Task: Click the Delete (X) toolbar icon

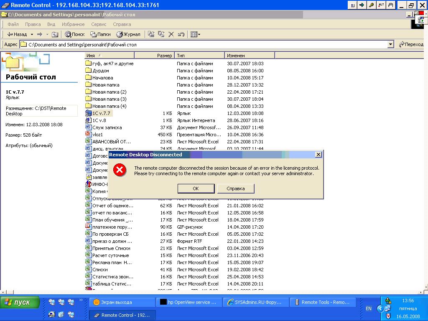Action: 171,34
